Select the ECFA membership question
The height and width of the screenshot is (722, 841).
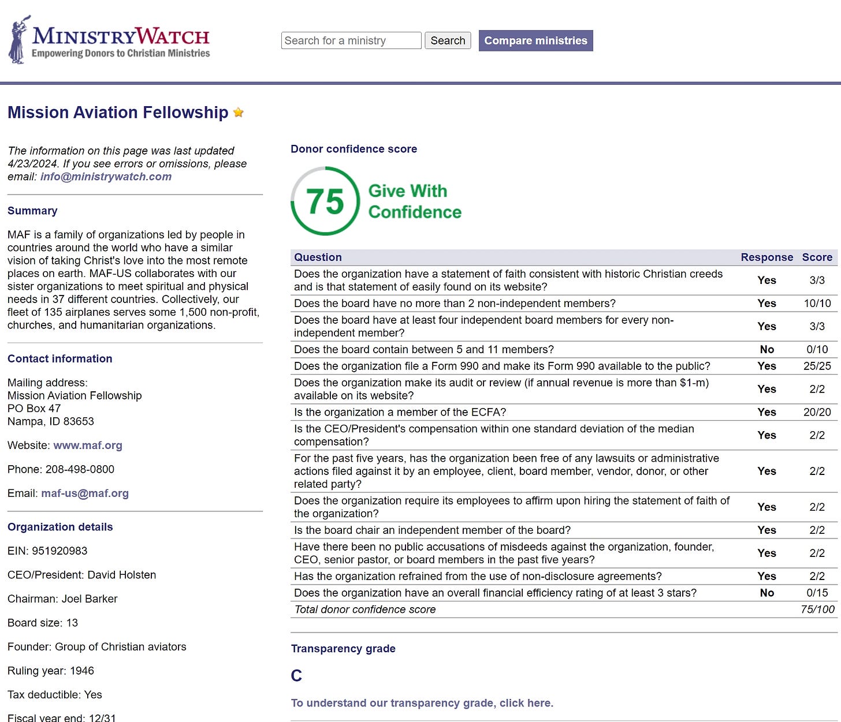click(400, 413)
